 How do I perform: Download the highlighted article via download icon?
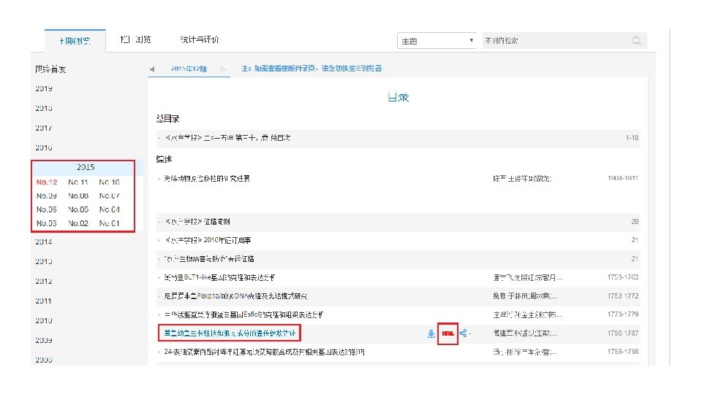[x=431, y=333]
